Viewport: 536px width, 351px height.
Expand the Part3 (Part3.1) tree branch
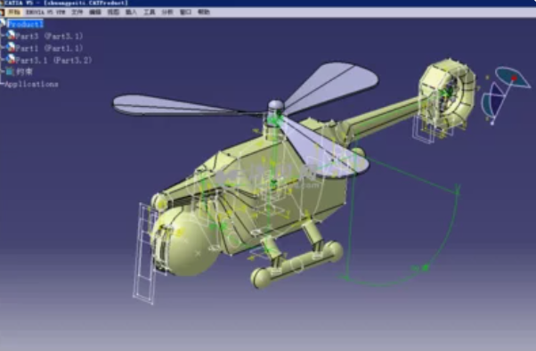(x=3, y=36)
